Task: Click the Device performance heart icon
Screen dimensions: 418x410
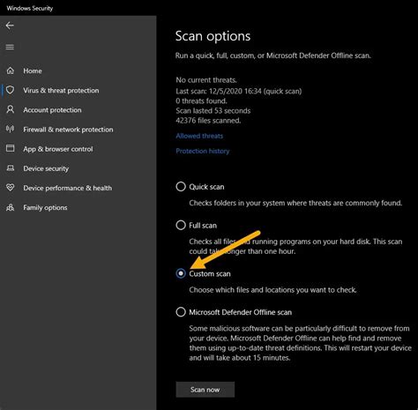Action: [x=11, y=188]
